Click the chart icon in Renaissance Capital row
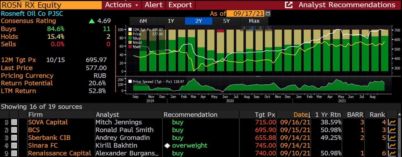 (x=392, y=153)
